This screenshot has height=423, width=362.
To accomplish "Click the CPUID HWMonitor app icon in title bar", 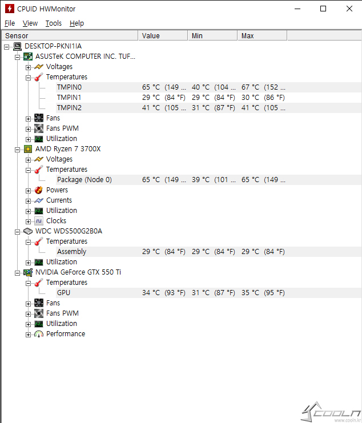I will pyautogui.click(x=10, y=9).
